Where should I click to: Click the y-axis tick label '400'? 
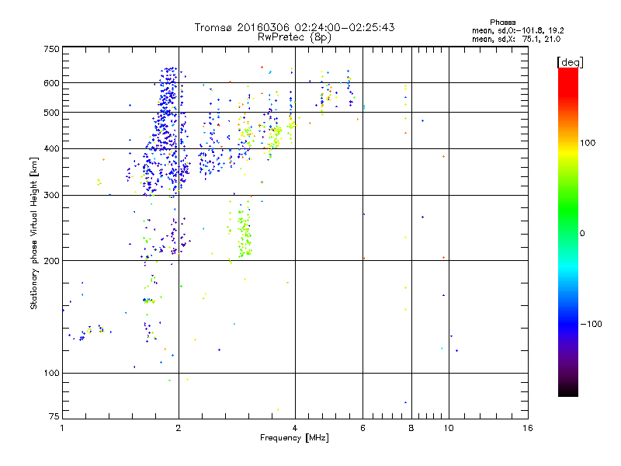51,149
